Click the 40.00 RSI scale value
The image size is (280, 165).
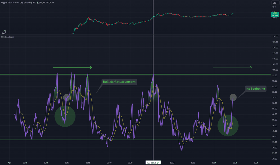pos(275,136)
